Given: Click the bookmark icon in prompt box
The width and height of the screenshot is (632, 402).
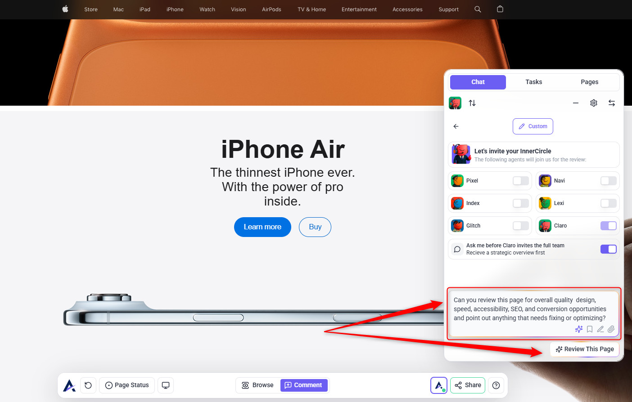Looking at the screenshot, I should click(x=589, y=329).
